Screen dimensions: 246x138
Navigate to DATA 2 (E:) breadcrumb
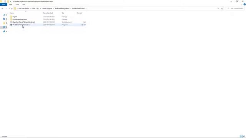(35, 8)
